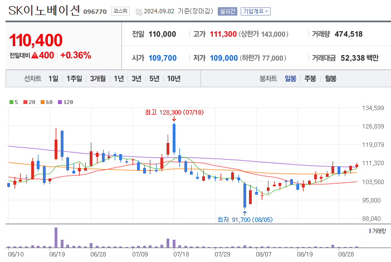This screenshot has width=391, height=262.
Task: Select the 1주일 line chart
Action: [74, 78]
